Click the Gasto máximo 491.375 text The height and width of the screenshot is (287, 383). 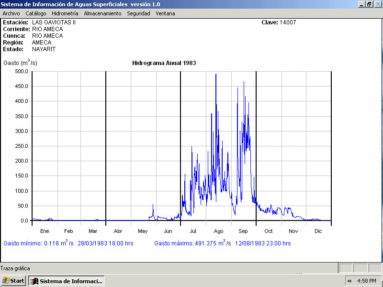tap(222, 243)
